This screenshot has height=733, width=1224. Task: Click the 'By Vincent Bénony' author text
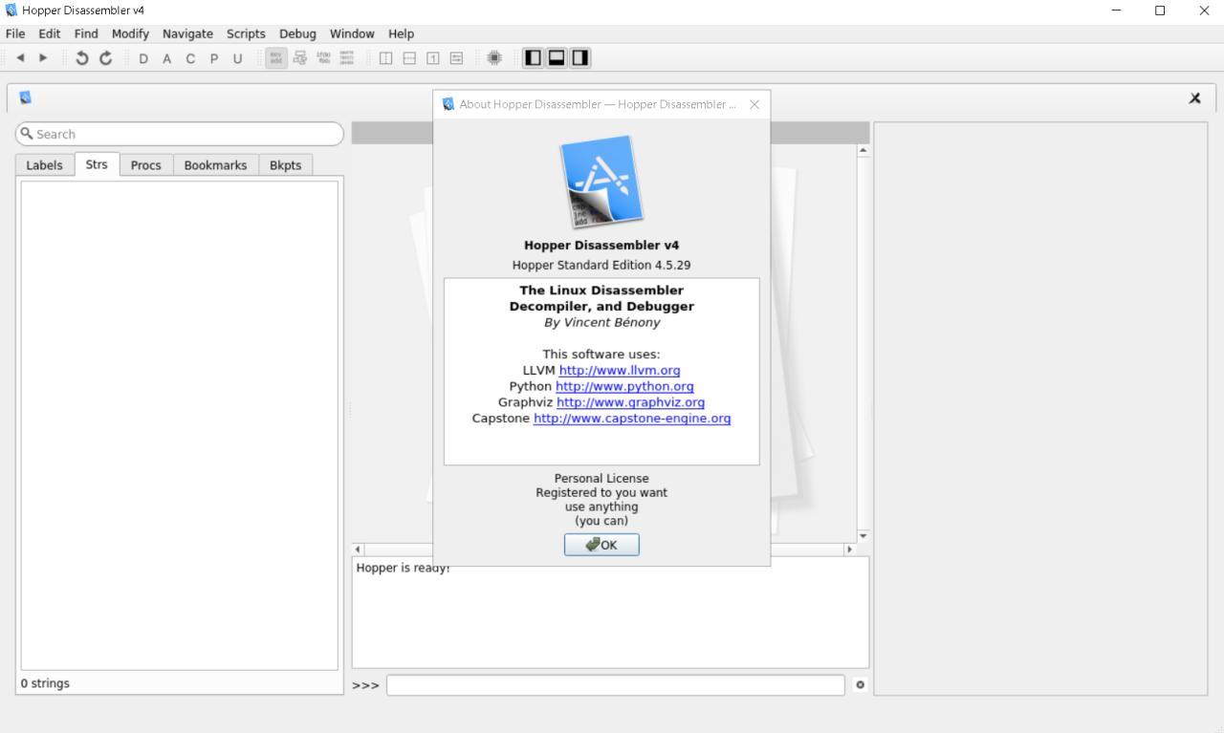[x=601, y=322]
